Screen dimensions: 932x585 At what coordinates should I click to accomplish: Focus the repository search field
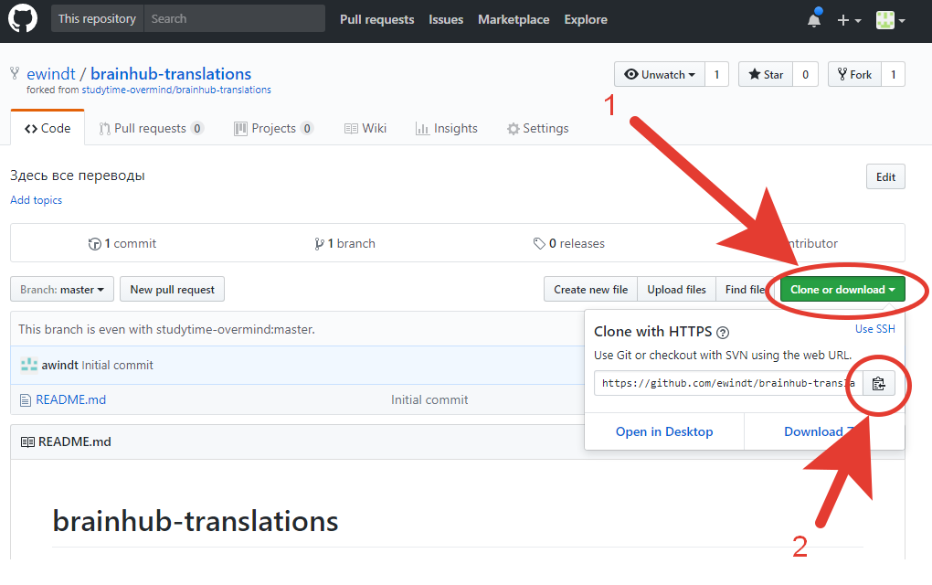tap(234, 18)
